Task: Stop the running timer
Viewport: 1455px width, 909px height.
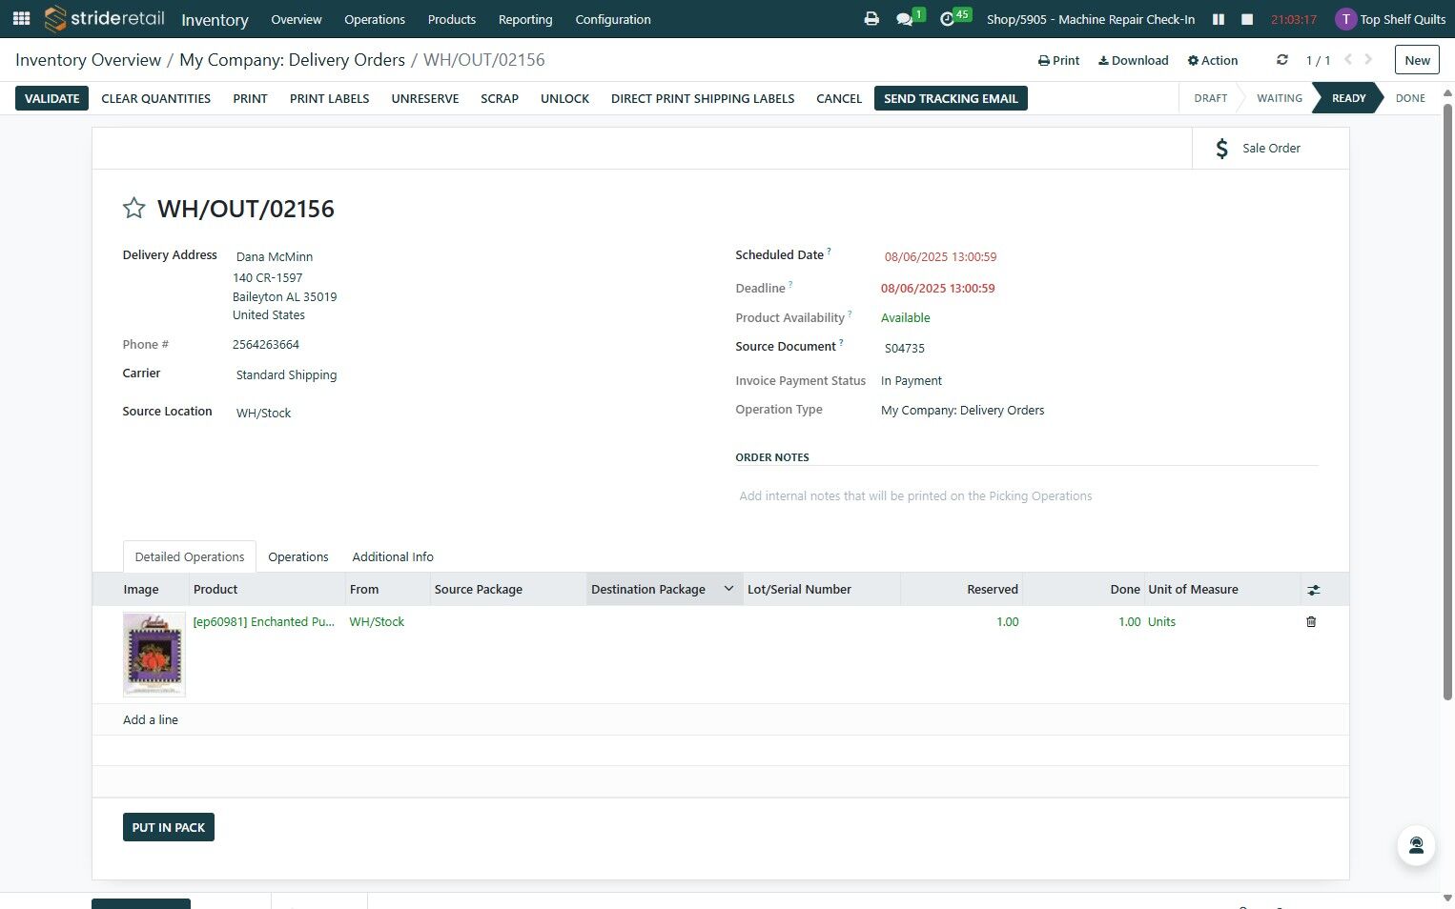Action: (1247, 19)
